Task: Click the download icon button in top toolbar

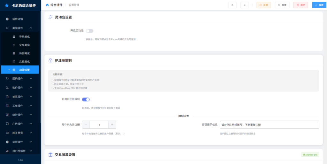Action: click(x=245, y=5)
